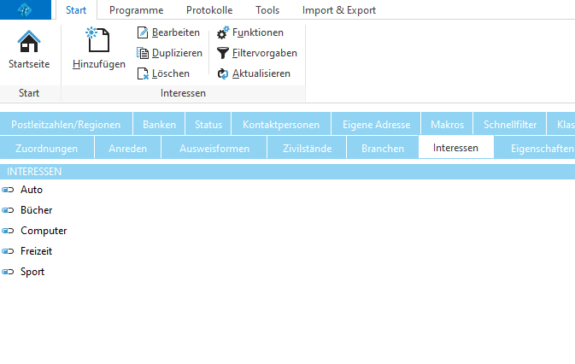
Task: Open the Tools ribbon tab
Action: 267,10
